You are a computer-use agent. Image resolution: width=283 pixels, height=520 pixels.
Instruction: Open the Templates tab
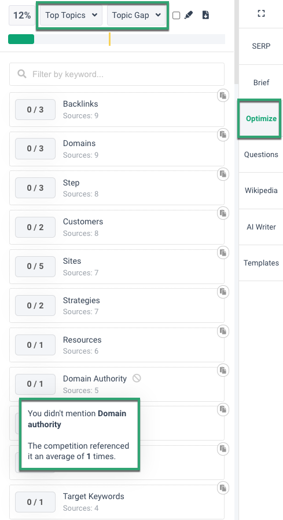(261, 263)
